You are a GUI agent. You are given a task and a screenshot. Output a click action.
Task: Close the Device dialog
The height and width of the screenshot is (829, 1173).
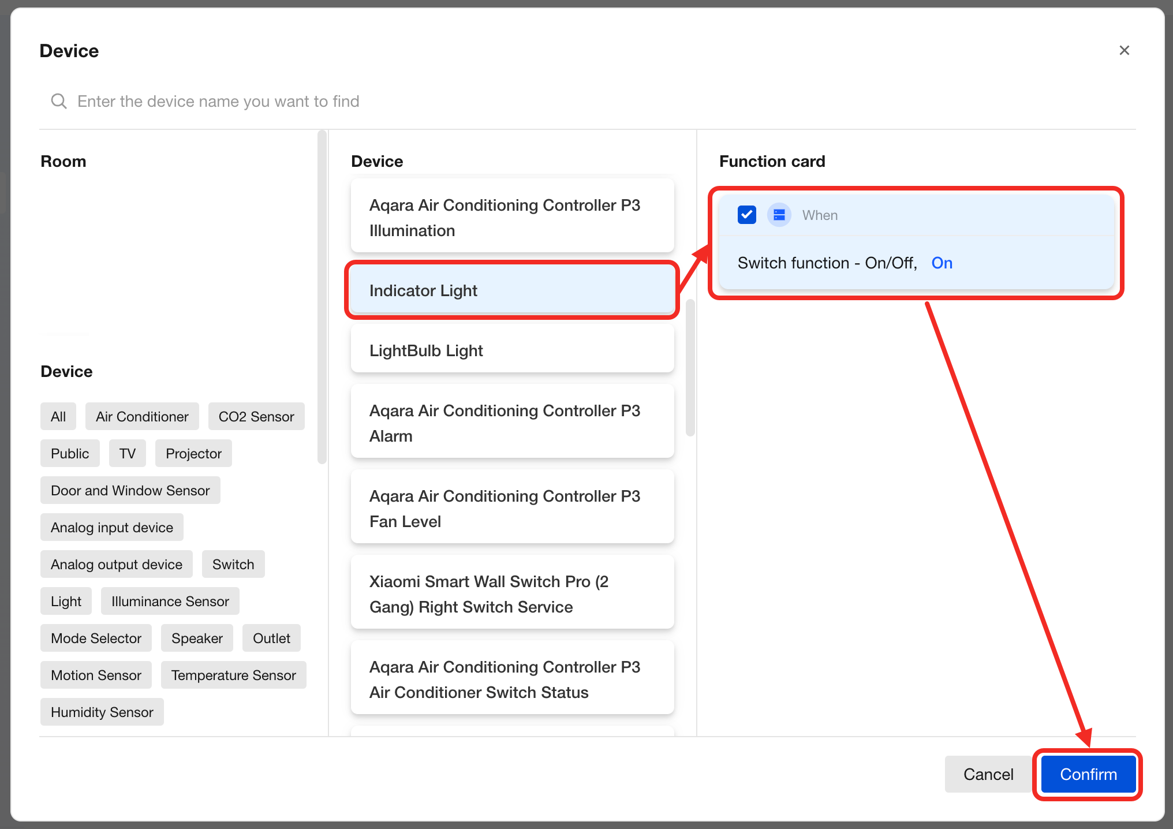point(1124,50)
